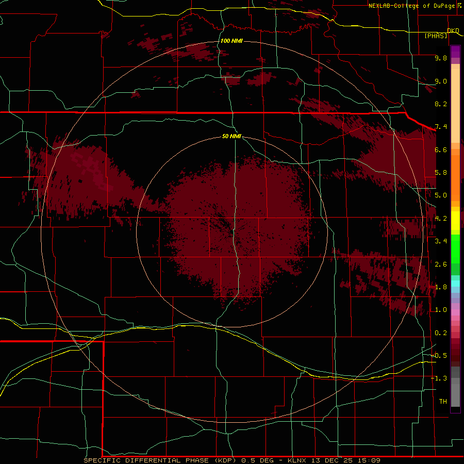Click the 0.5 DEG elevation text
This screenshot has height=464, width=464.
257,460
